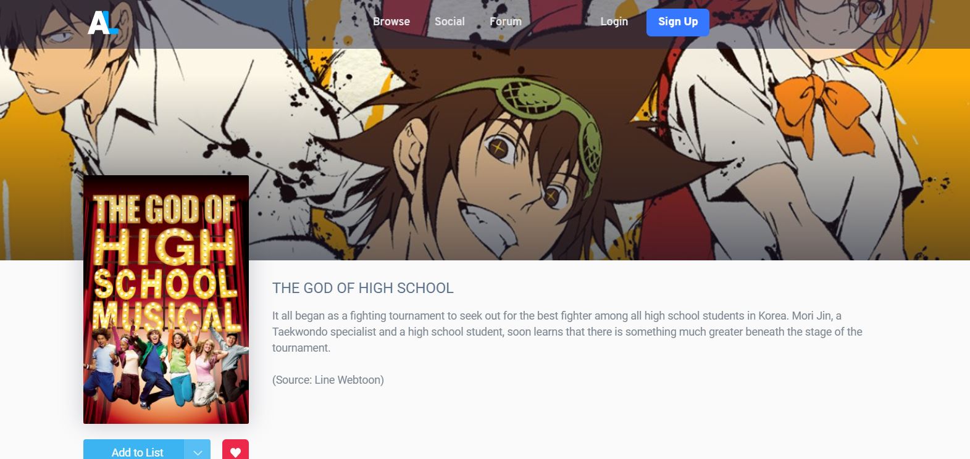This screenshot has width=970, height=459.
Task: Select THE GOD OF HIGH SCHOOL title heading
Action: tap(363, 288)
